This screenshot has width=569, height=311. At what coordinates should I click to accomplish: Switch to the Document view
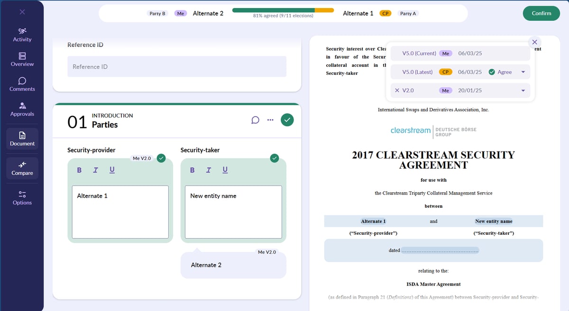[x=22, y=139]
